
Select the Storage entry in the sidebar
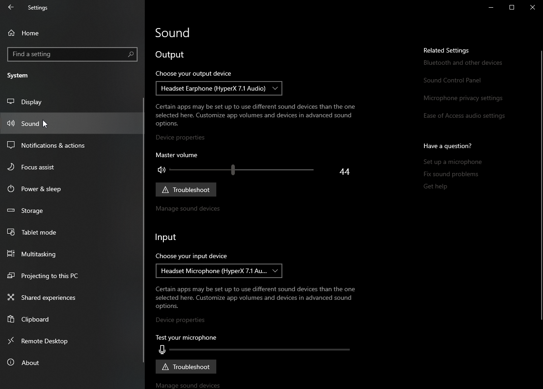point(32,211)
